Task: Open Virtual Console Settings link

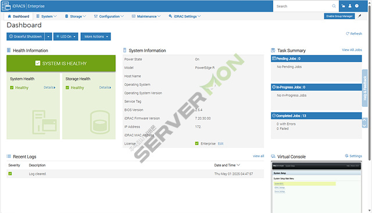Action: (x=353, y=156)
